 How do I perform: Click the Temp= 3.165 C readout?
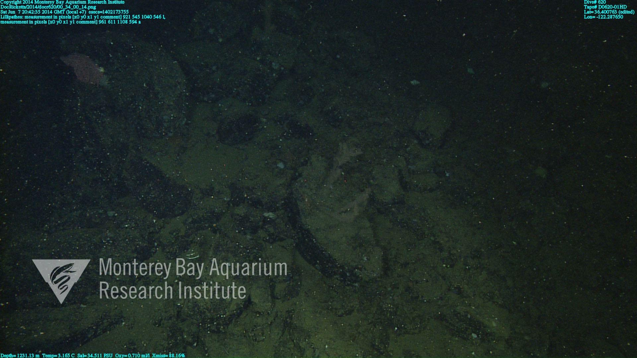click(58, 355)
